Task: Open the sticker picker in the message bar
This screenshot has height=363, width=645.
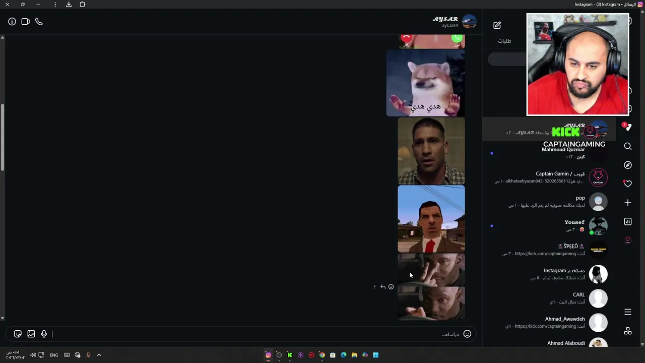Action: pos(18,334)
